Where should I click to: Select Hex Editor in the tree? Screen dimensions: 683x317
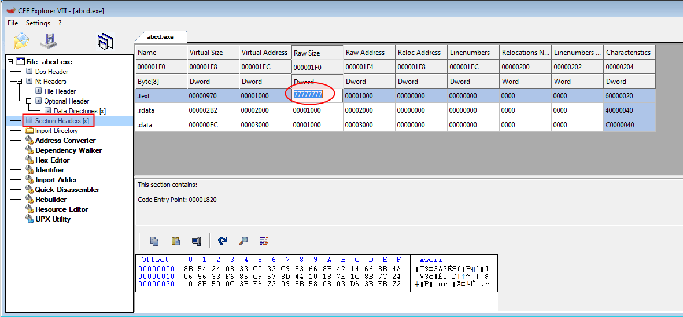[52, 160]
